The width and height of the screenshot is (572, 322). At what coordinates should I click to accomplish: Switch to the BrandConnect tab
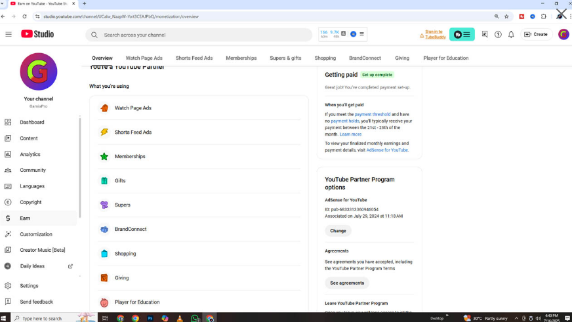click(365, 58)
